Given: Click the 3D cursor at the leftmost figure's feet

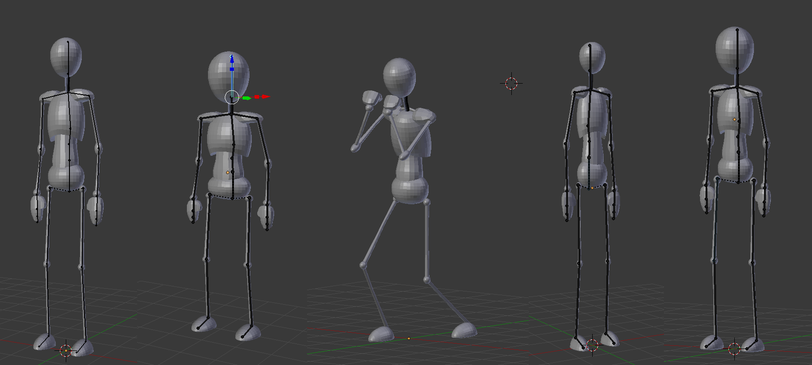Looking at the screenshot, I should pos(65,350).
